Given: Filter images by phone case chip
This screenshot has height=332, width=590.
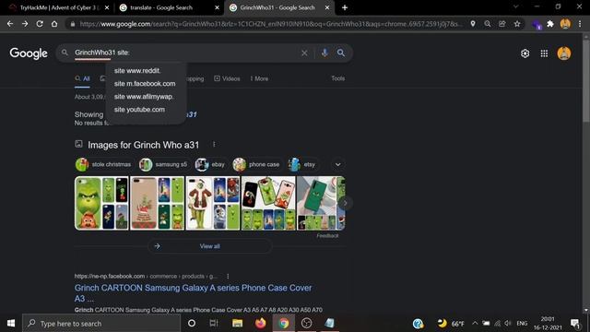Looking at the screenshot, I should (x=256, y=164).
